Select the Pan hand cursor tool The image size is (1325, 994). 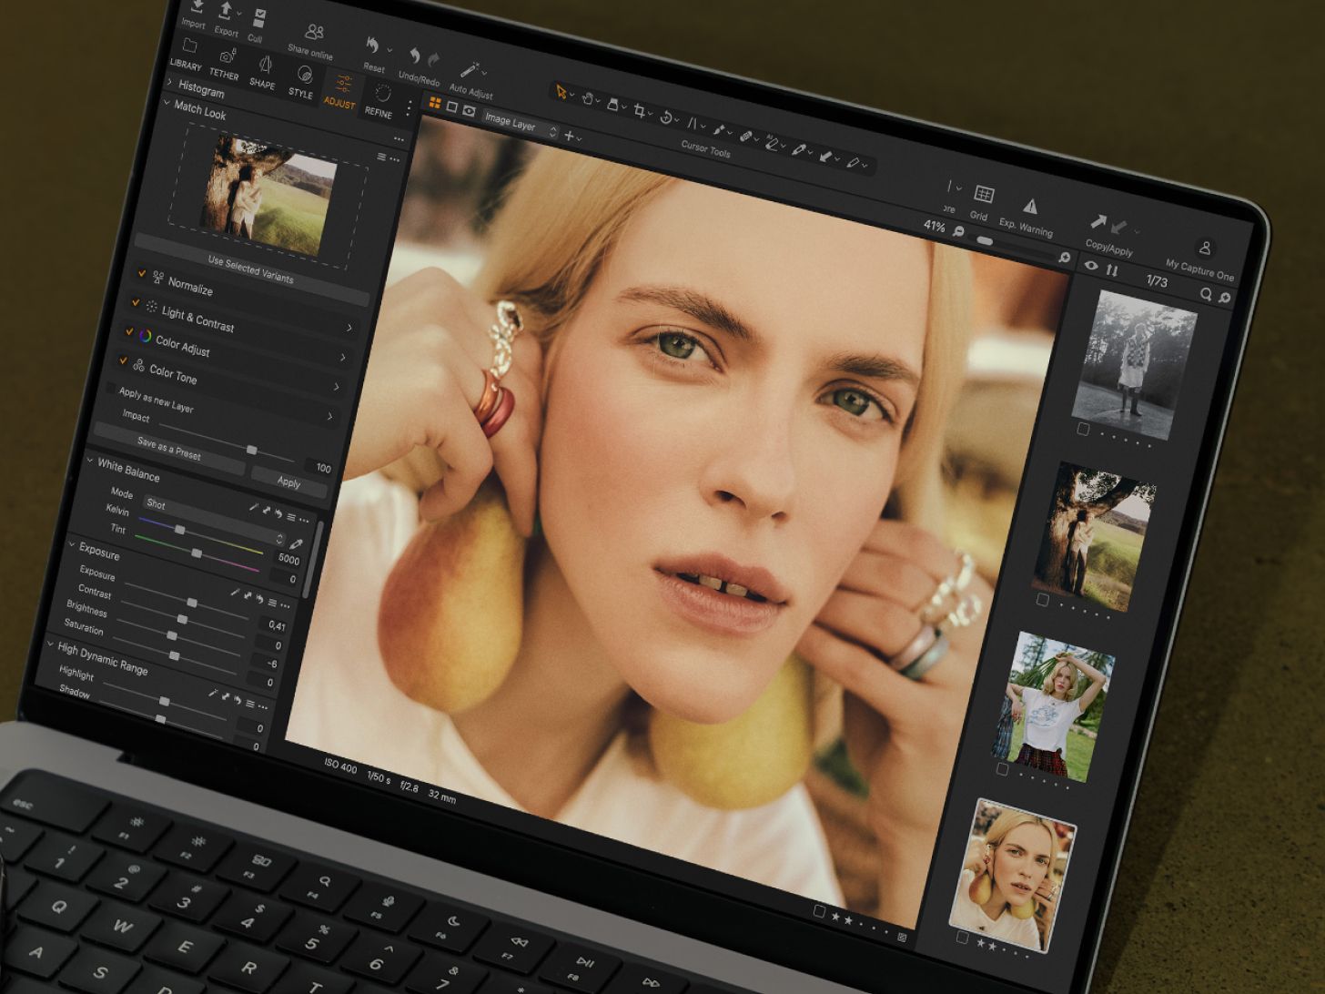coord(587,97)
